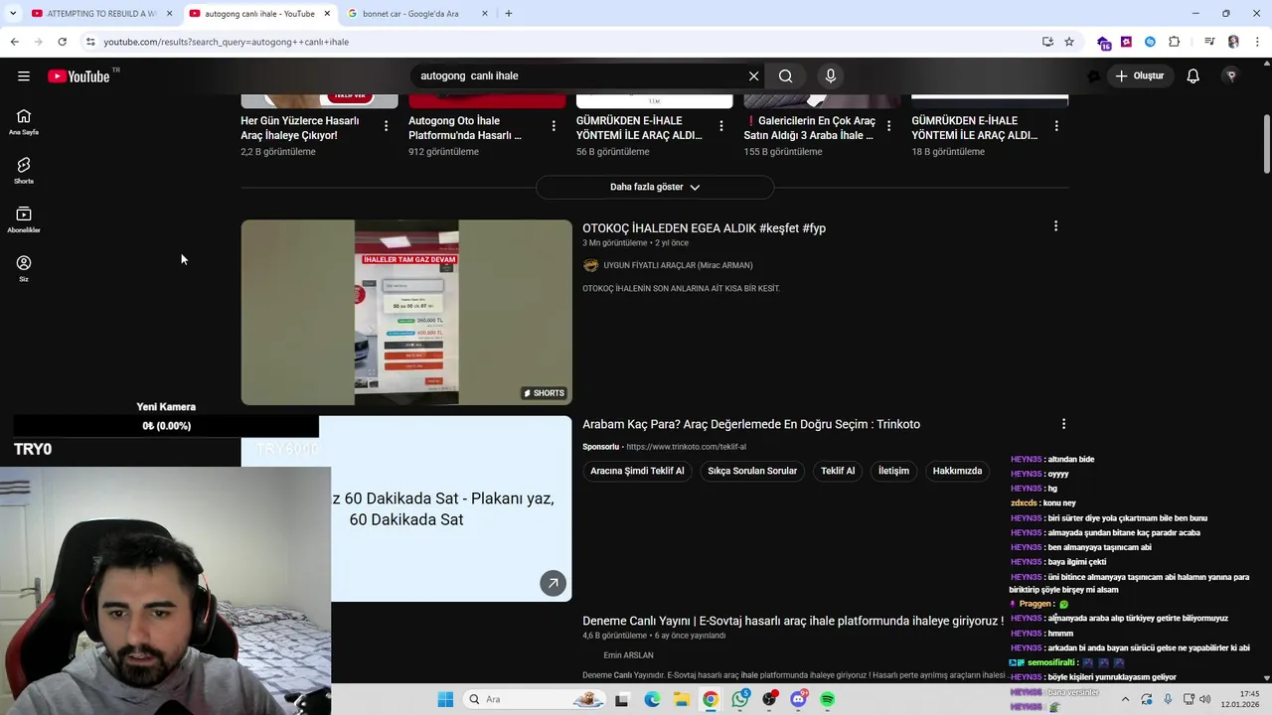Open the Chrome three-dot menu

pos(1255,42)
